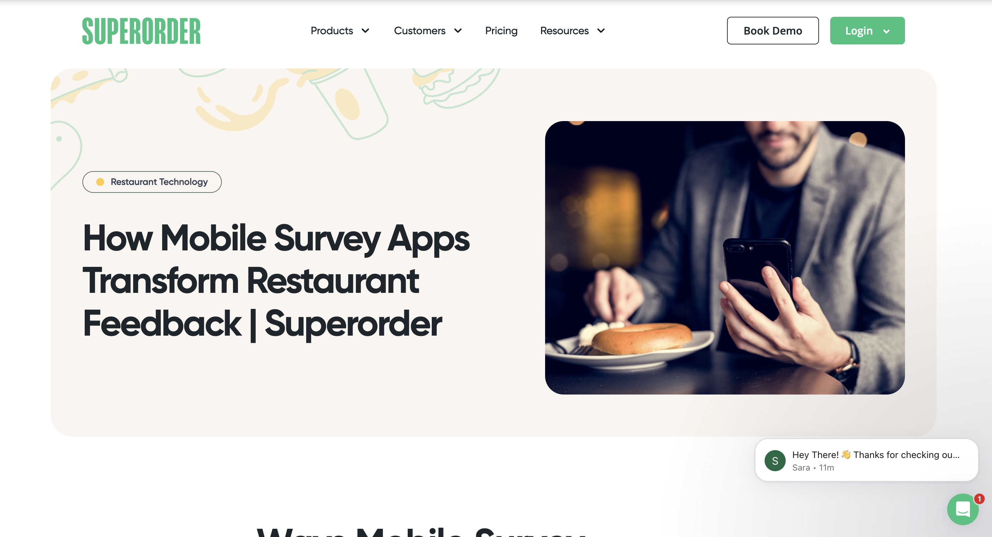Select Resources in the navigation bar
992x537 pixels.
(564, 31)
